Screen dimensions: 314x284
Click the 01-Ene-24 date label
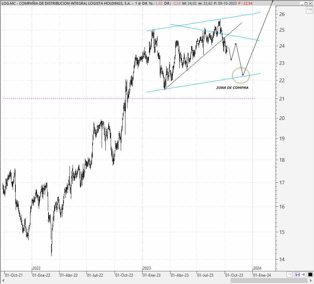(262, 275)
